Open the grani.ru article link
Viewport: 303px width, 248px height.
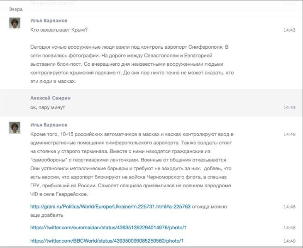tap(110, 207)
